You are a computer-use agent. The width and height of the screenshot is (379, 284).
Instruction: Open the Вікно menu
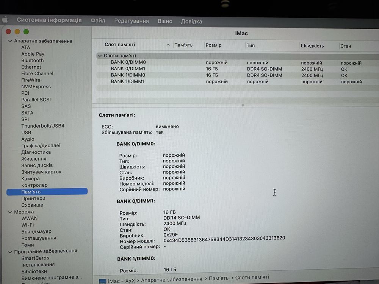pos(165,21)
